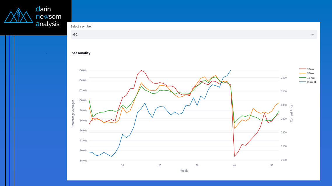Click week 40 tick on x-axis
This screenshot has width=332, height=186.
pos(234,165)
